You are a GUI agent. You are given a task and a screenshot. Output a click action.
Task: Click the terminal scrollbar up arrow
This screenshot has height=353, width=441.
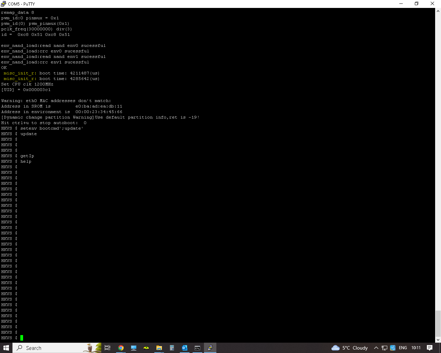[438, 11]
